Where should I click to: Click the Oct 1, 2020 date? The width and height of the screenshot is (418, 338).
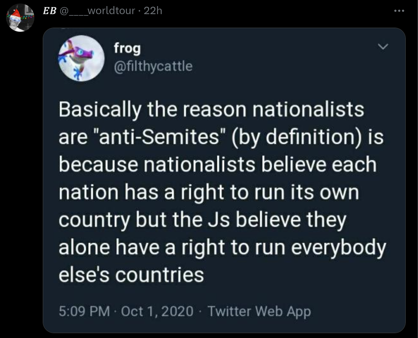tap(157, 311)
